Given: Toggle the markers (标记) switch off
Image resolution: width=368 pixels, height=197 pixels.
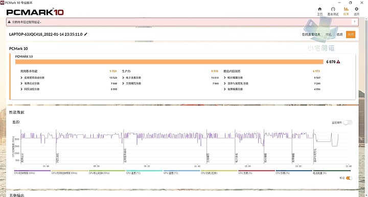Looking at the screenshot, I should click(x=349, y=178).
